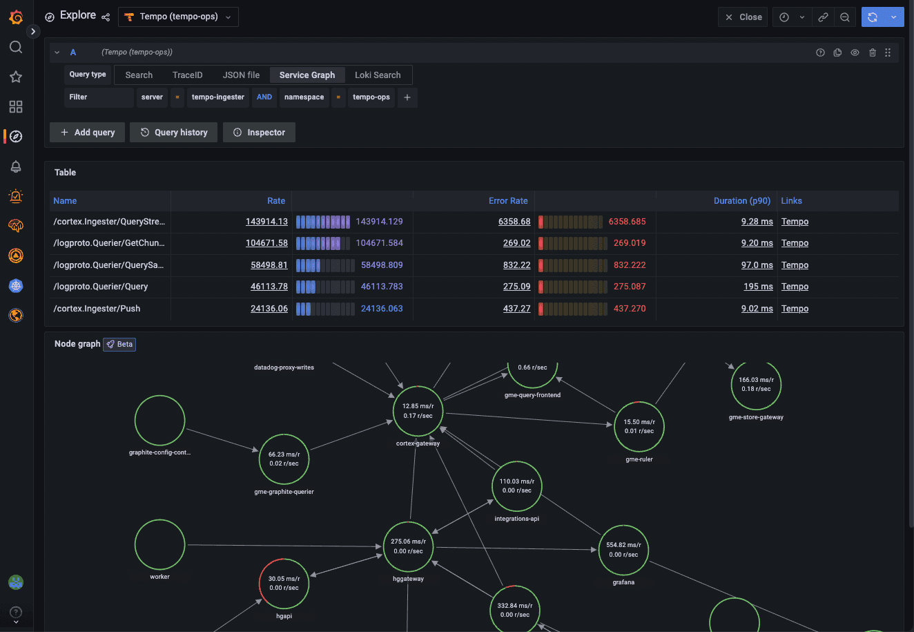Select the Explore compass icon in sidebar

point(16,136)
